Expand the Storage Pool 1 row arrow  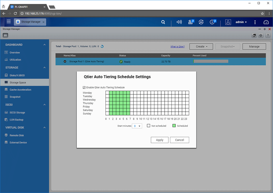coord(65,61)
